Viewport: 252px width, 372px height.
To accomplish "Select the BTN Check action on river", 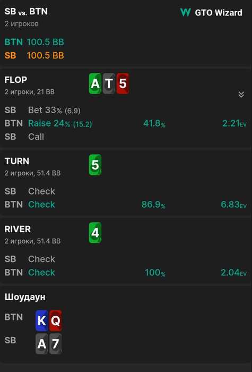I will tap(41, 272).
